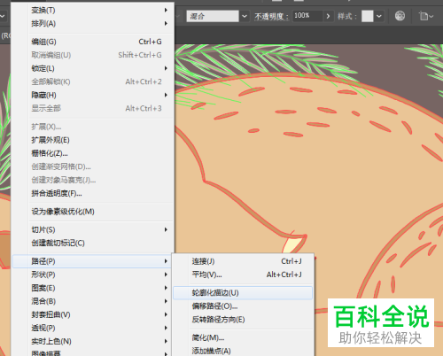Click the 样式 style swatch

tap(368, 16)
